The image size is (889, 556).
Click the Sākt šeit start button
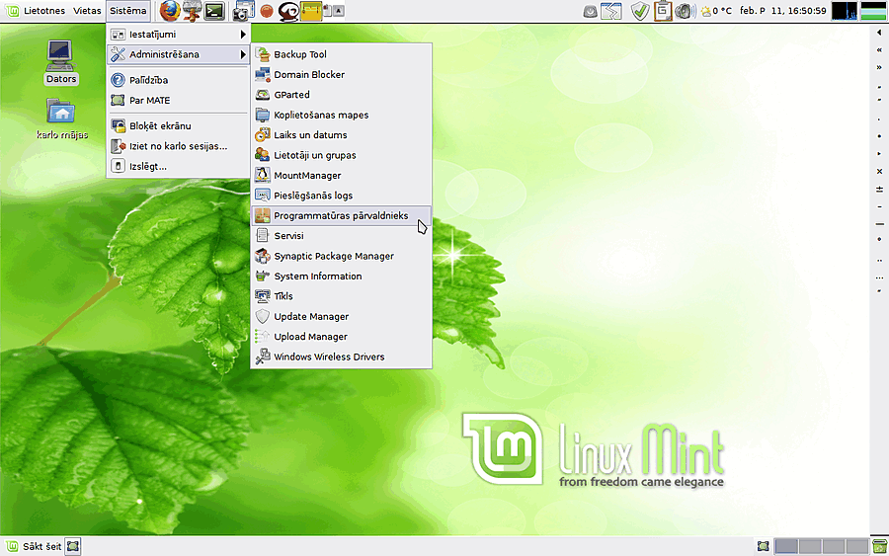[34, 546]
